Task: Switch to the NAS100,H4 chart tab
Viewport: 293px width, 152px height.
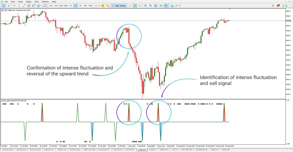Action: [x=130, y=150]
